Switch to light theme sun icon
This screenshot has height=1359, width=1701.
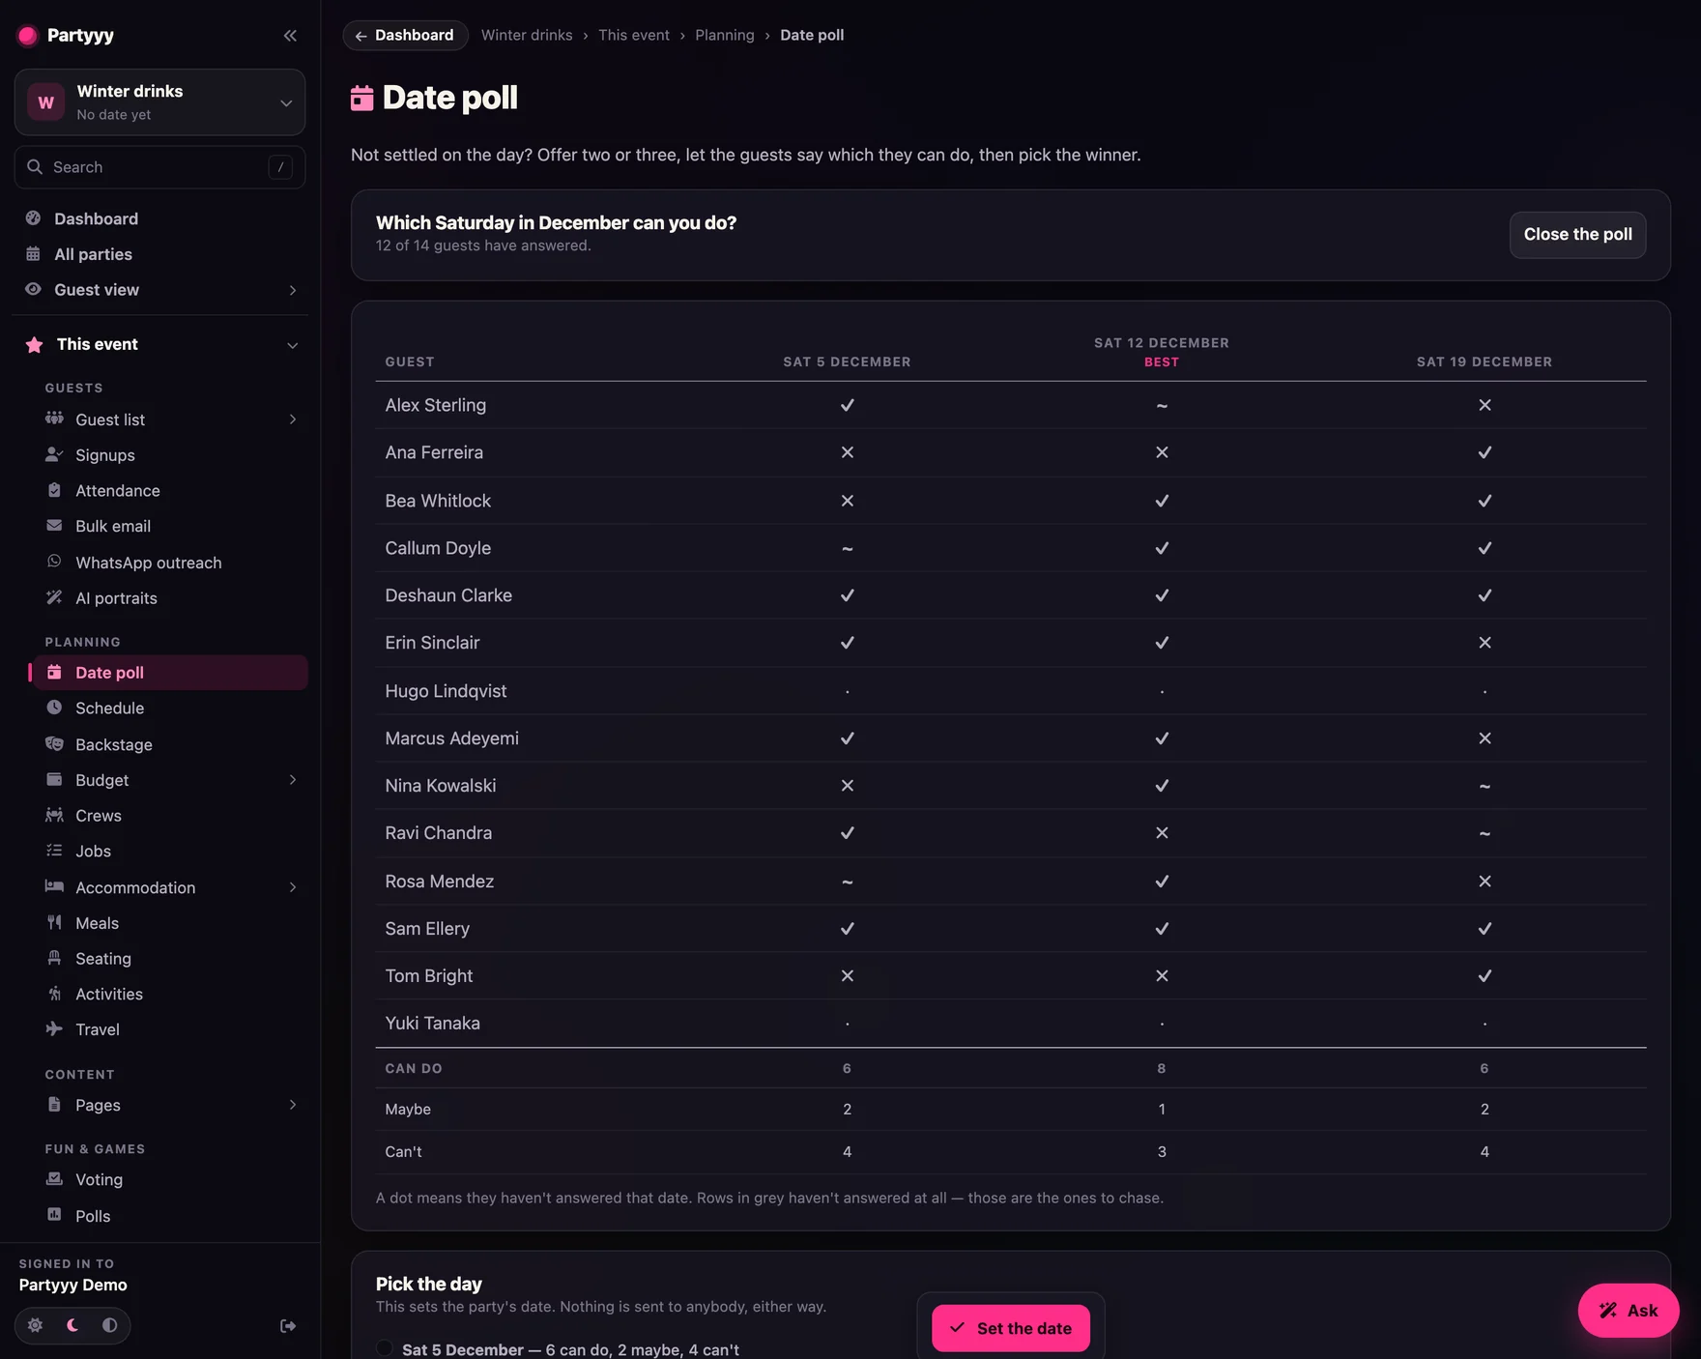(36, 1325)
